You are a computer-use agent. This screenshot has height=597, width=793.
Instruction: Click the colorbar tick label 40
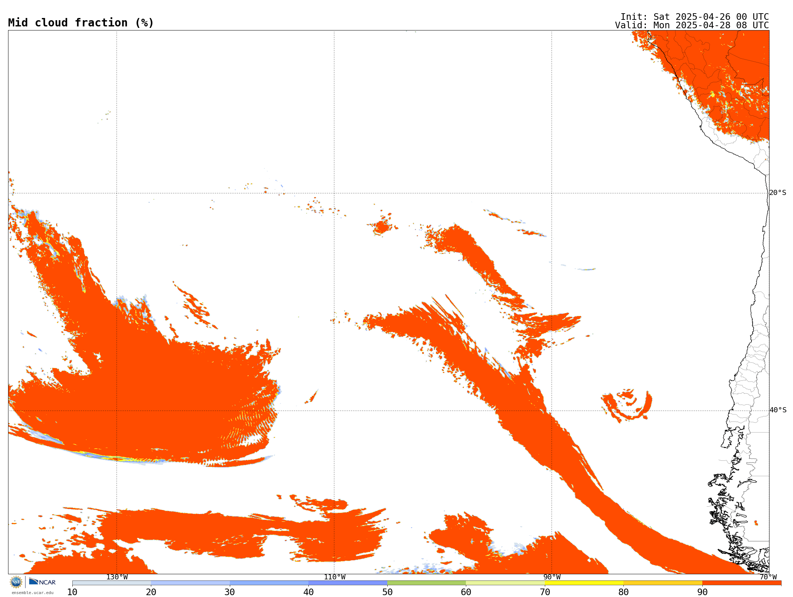click(x=308, y=592)
